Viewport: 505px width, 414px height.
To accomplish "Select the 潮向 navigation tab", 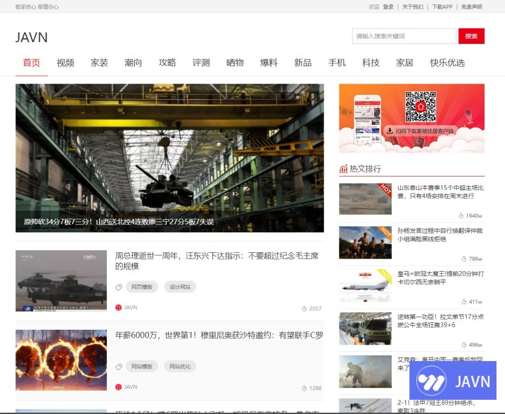I will pos(133,63).
